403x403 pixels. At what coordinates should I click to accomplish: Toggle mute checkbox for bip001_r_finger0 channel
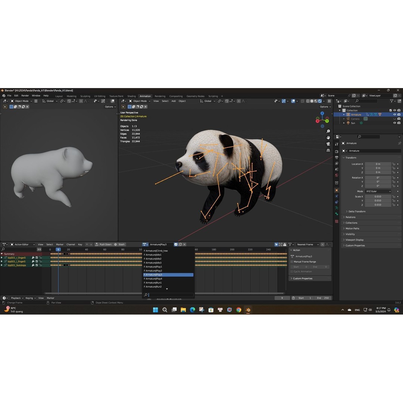[x=37, y=257]
